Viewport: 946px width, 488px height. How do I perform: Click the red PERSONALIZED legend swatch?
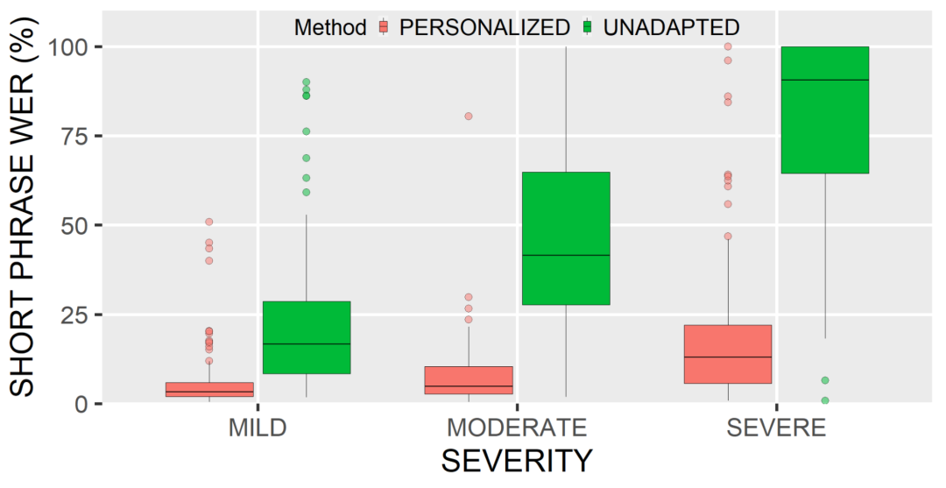tap(383, 27)
